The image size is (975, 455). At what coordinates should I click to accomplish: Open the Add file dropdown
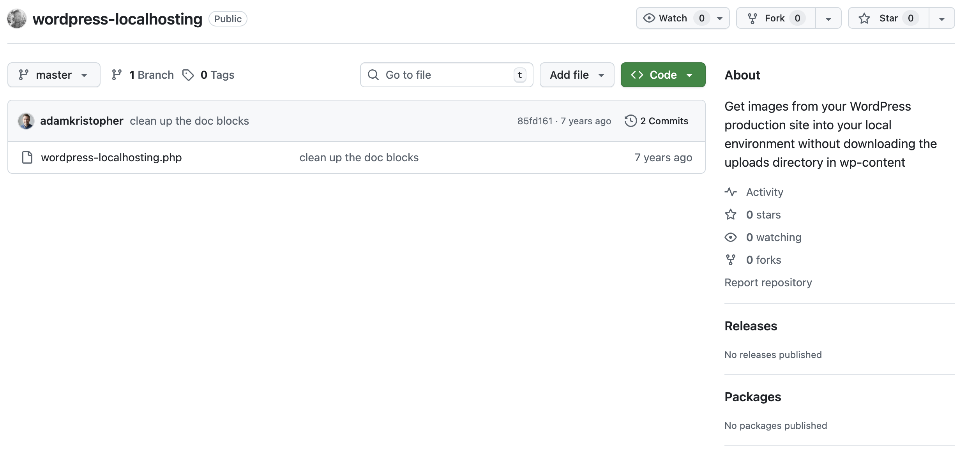click(x=577, y=74)
